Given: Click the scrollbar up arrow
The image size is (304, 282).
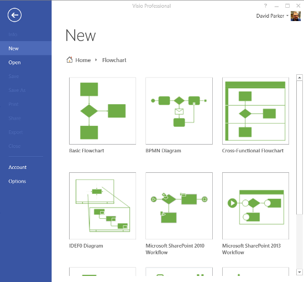Looking at the screenshot, I should [300, 78].
